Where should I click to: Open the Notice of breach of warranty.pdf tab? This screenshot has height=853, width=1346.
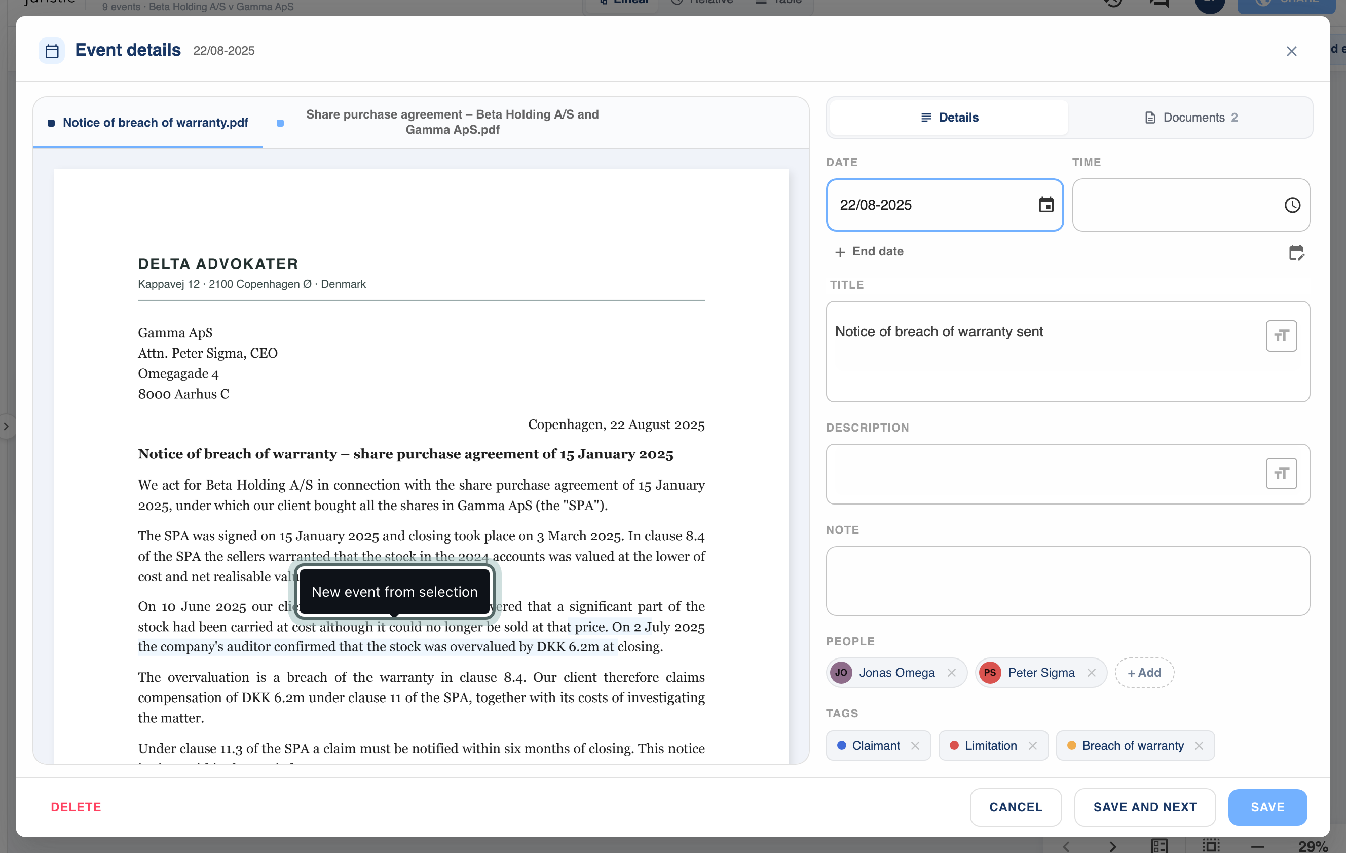pos(148,123)
